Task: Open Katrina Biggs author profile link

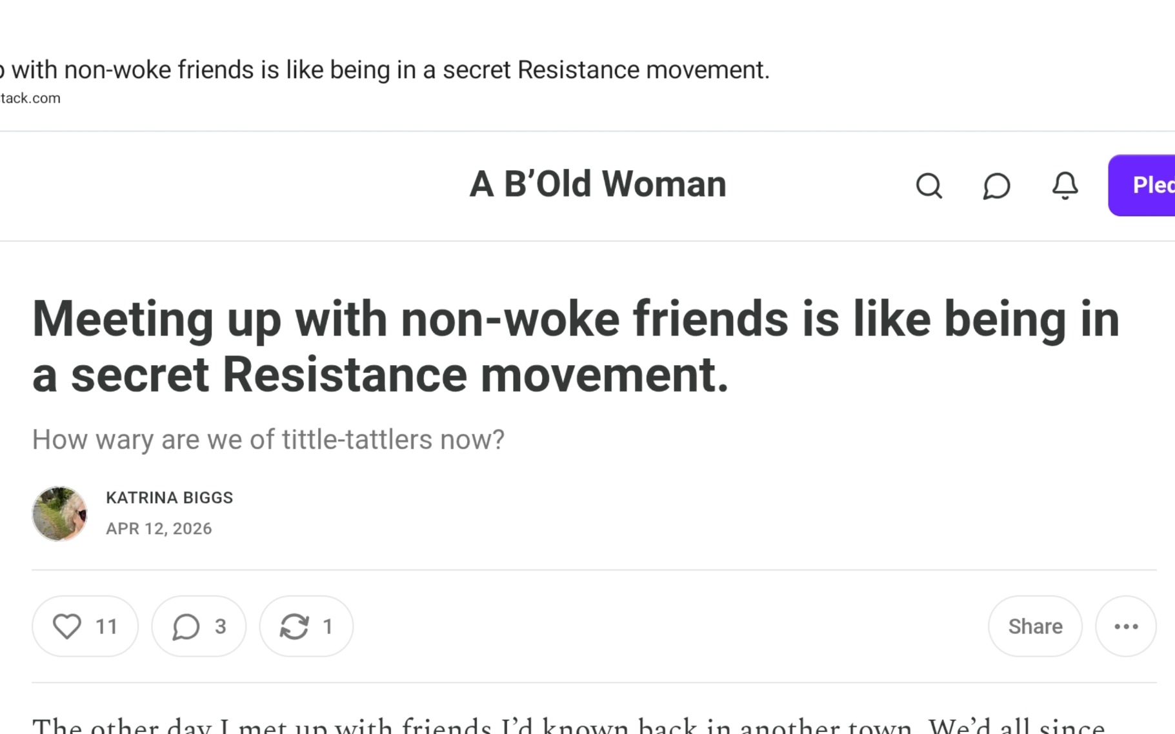Action: tap(169, 497)
